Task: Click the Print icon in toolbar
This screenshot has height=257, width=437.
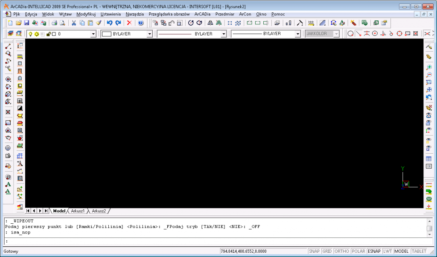Action: (54, 23)
